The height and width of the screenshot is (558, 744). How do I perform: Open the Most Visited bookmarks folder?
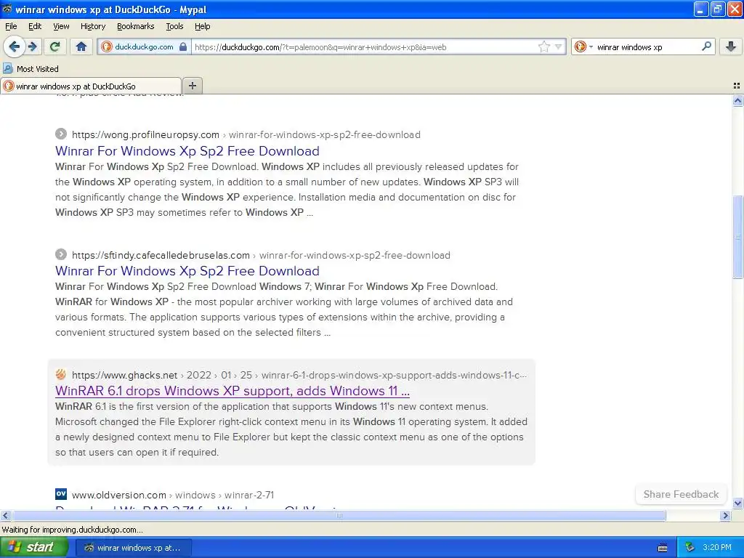coord(31,69)
